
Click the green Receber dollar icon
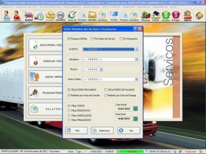click(x=166, y=16)
